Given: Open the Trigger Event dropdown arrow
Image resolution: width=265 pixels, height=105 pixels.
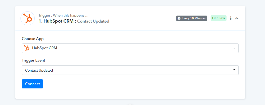Looking at the screenshot, I should [234, 70].
